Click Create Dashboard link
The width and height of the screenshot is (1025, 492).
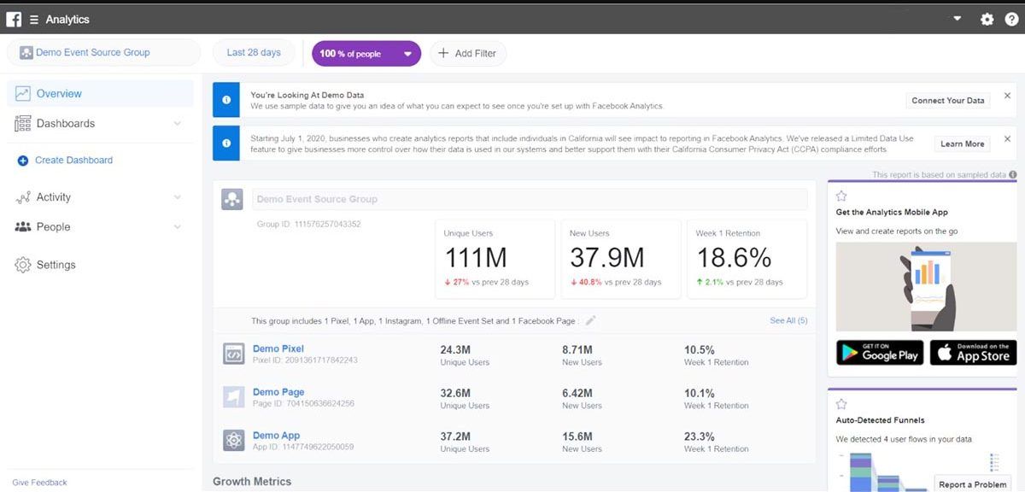click(x=73, y=160)
